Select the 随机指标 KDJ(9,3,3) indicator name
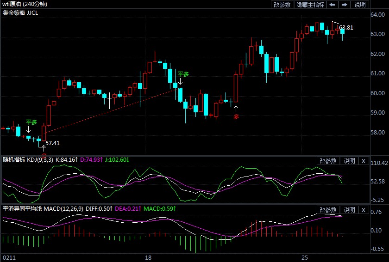Viewport: 389px width, 262px height. [28, 160]
